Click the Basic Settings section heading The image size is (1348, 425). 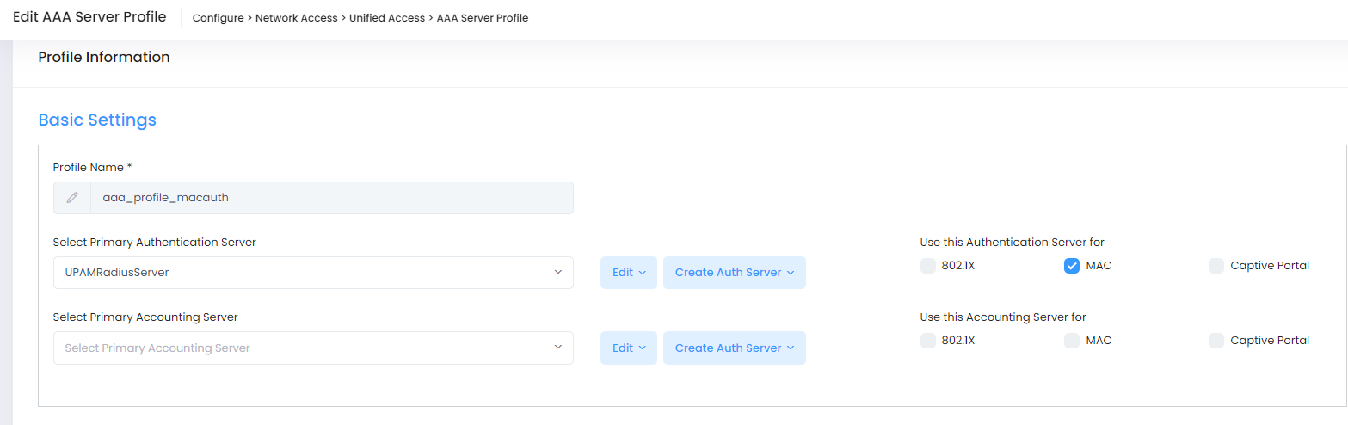97,120
